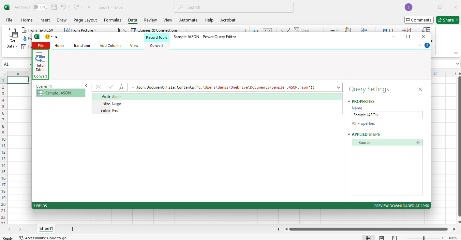Go to next sheet arrow
Viewport: 461px width, 240px height.
click(20, 229)
